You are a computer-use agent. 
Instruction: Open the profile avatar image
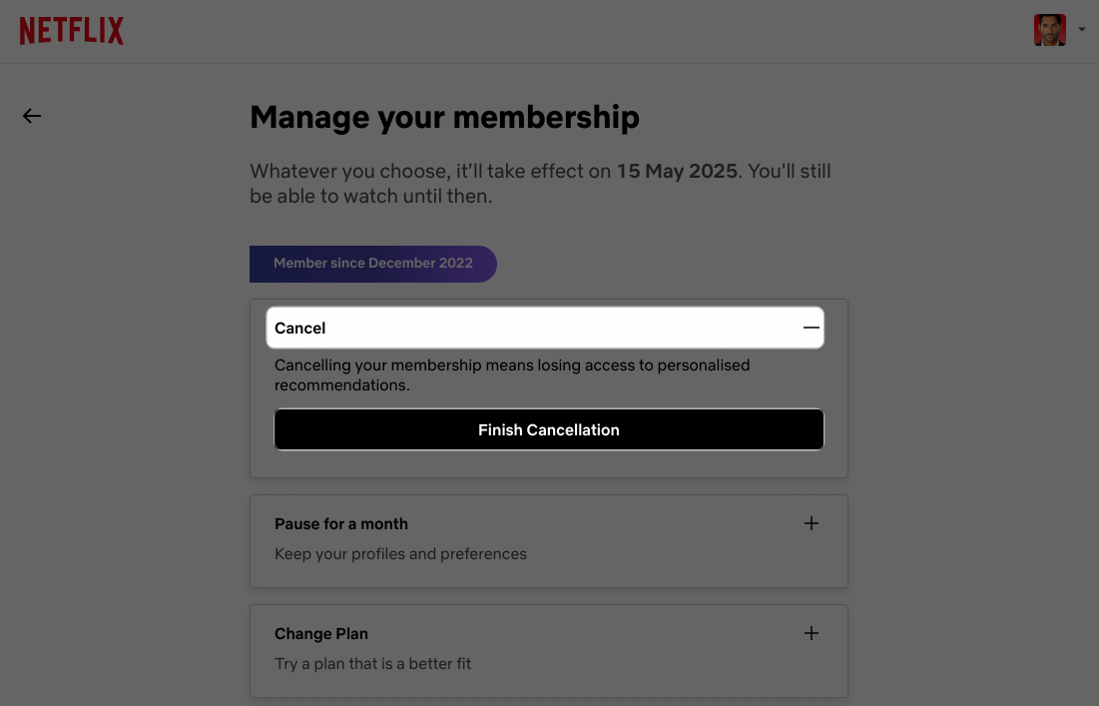[1049, 30]
